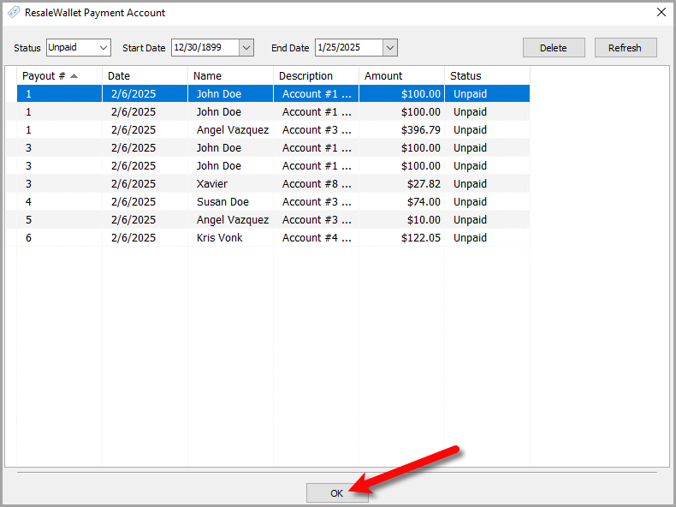676x507 pixels.
Task: Click the Refresh button
Action: pos(626,47)
